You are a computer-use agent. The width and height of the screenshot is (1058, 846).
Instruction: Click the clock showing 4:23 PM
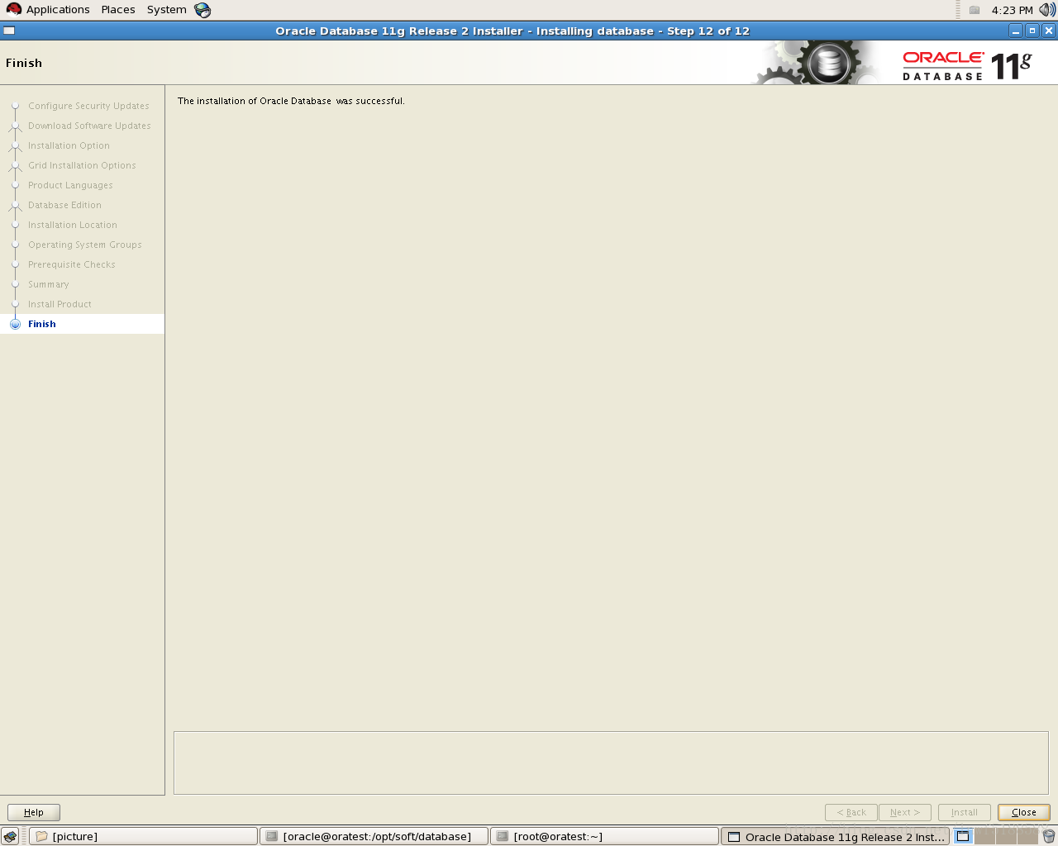1013,10
